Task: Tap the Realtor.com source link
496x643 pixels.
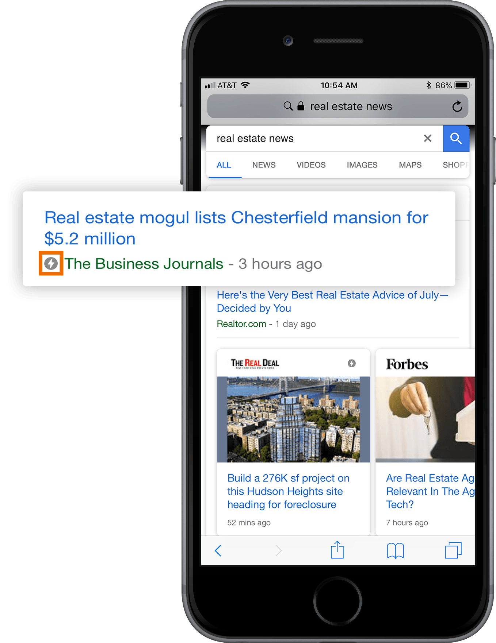Action: point(241,324)
